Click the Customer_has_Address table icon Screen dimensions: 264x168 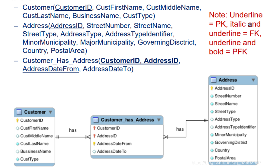[96, 120]
